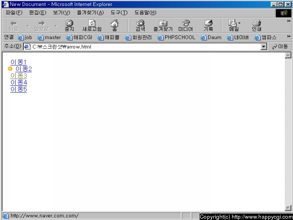Open the 해피CGI links bar shortcut
The image size is (293, 220).
[79, 38]
